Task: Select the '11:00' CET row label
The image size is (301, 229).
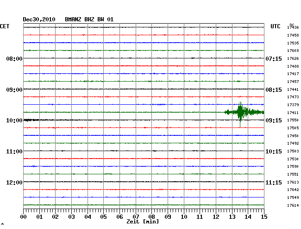Action: pyautogui.click(x=14, y=152)
